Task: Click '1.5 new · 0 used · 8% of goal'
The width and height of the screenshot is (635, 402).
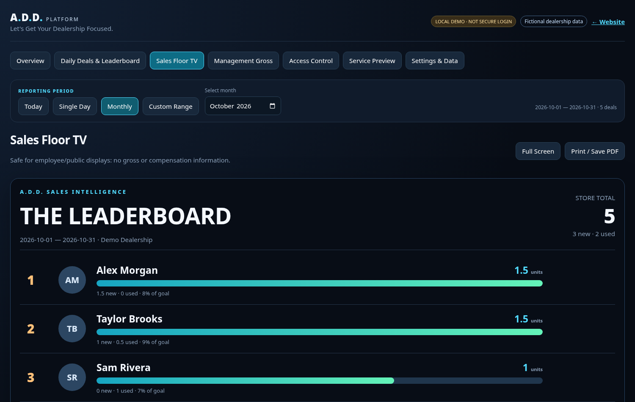Action: [133, 293]
